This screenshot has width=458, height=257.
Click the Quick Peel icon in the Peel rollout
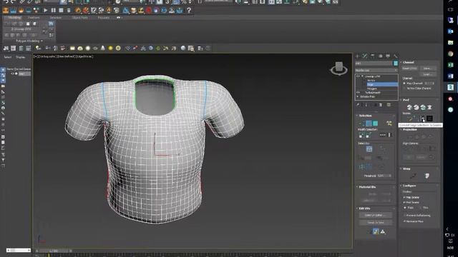(409, 107)
